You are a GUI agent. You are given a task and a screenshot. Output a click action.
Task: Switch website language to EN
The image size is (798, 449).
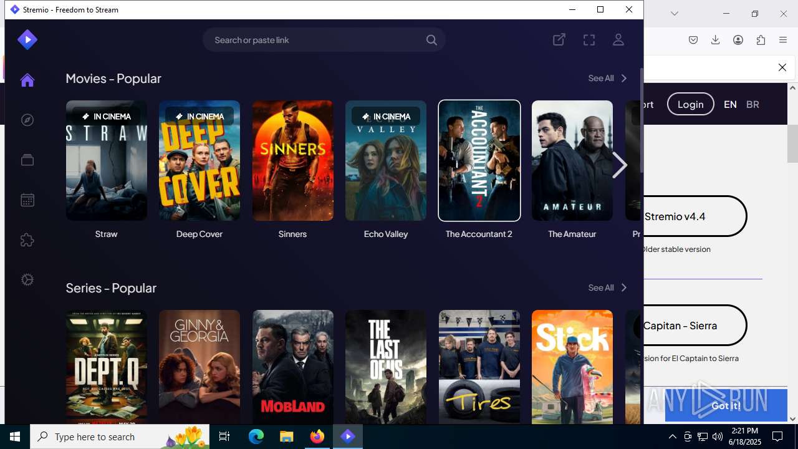[x=730, y=104]
